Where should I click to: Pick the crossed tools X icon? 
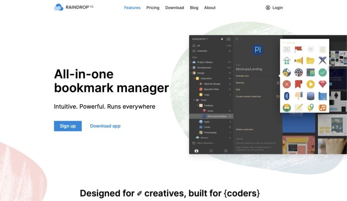pyautogui.click(x=322, y=60)
